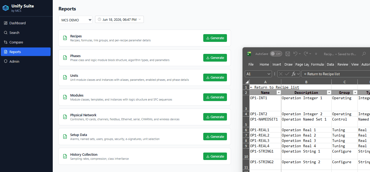370x172 pixels.
Task: Click the Operation String 2 cell
Action: [x=306, y=165]
